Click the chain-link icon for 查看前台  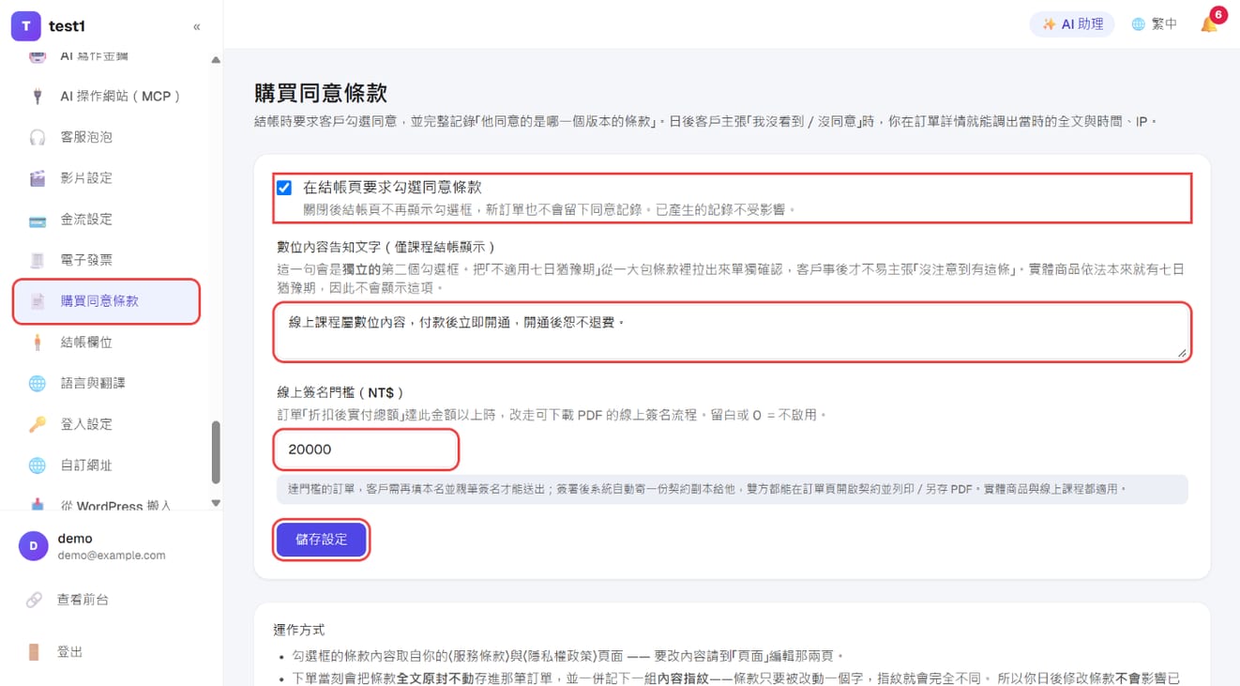click(x=35, y=600)
